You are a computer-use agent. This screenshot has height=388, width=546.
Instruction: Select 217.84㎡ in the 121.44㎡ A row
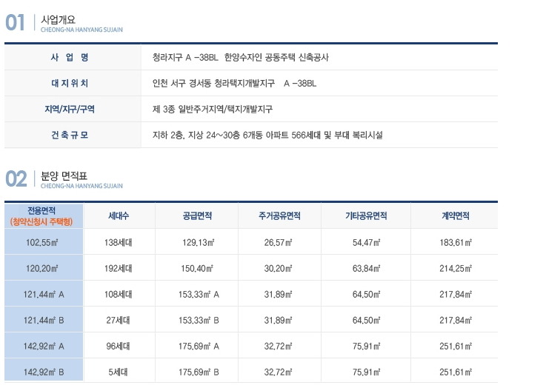[x=456, y=295]
